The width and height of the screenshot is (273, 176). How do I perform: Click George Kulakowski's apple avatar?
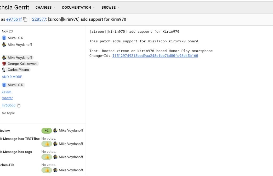click(4, 64)
